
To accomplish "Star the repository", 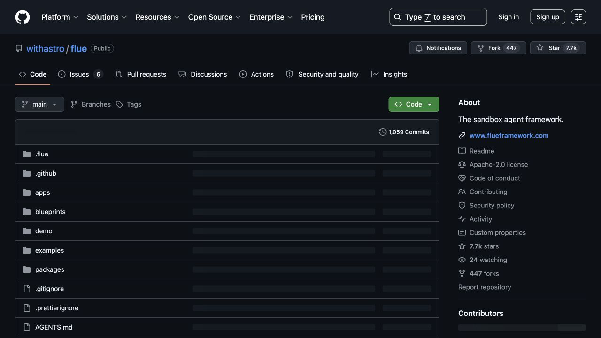I will point(558,48).
